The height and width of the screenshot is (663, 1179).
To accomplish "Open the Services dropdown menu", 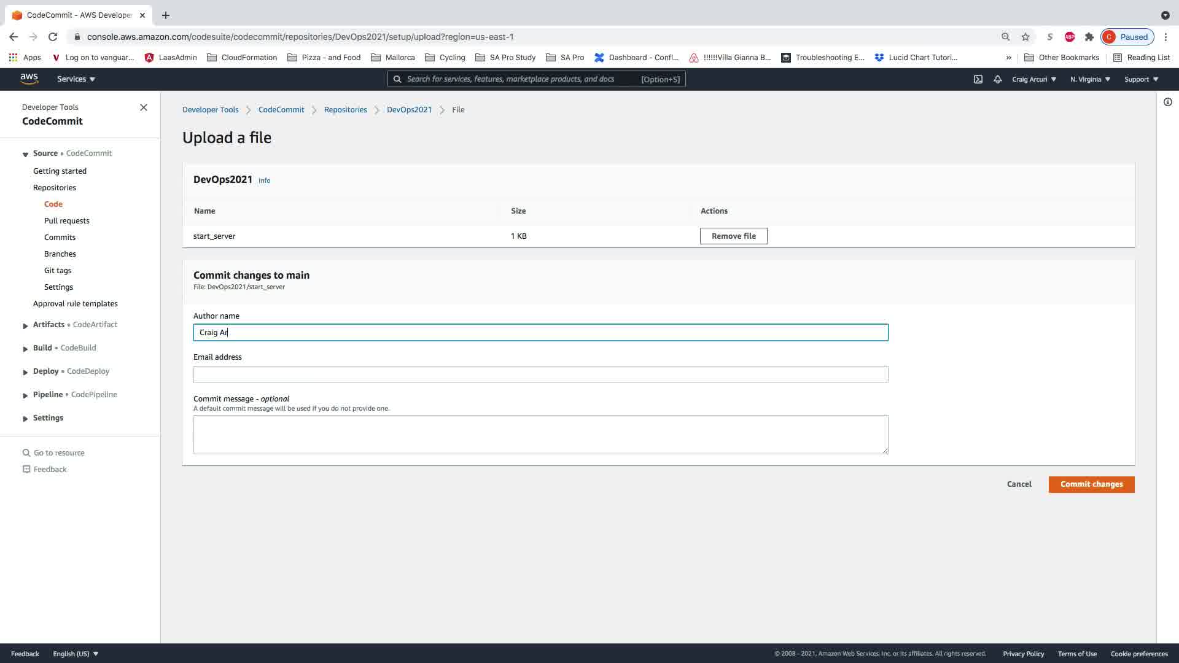I will (x=76, y=79).
